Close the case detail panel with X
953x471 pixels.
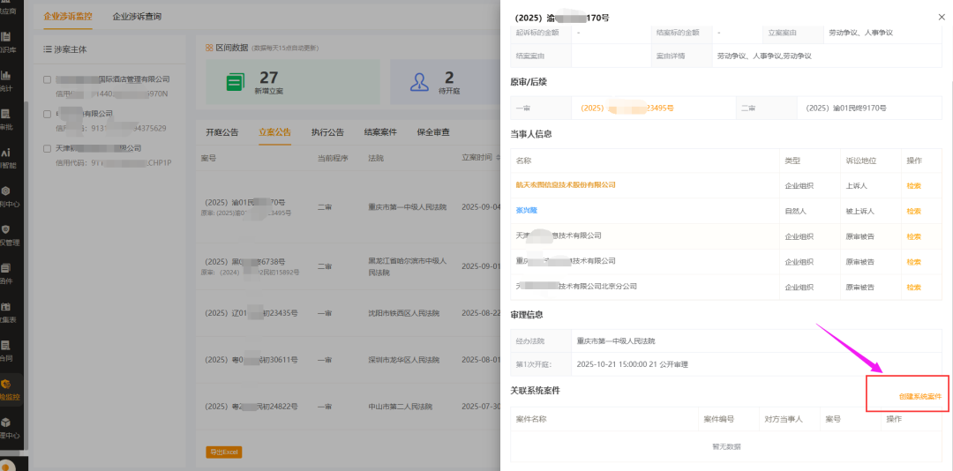pos(942,18)
